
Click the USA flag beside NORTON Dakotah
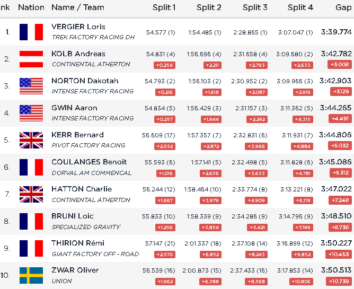pyautogui.click(x=31, y=86)
